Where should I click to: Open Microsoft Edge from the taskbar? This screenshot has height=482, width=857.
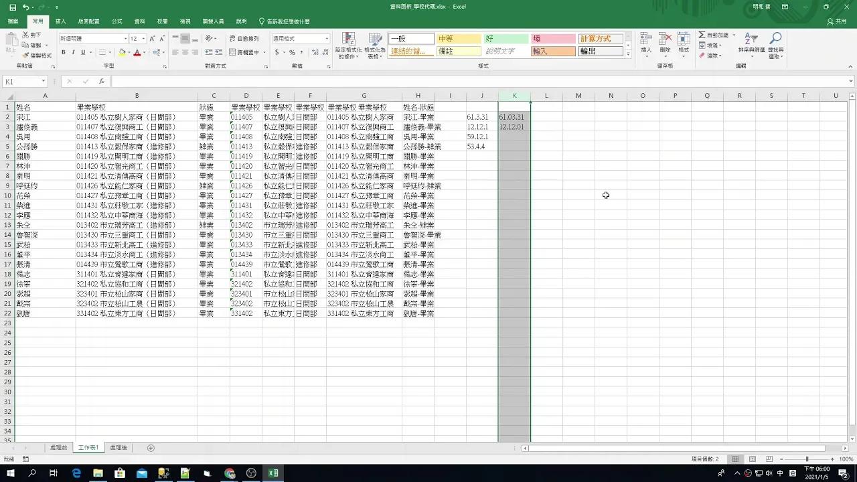coord(76,473)
